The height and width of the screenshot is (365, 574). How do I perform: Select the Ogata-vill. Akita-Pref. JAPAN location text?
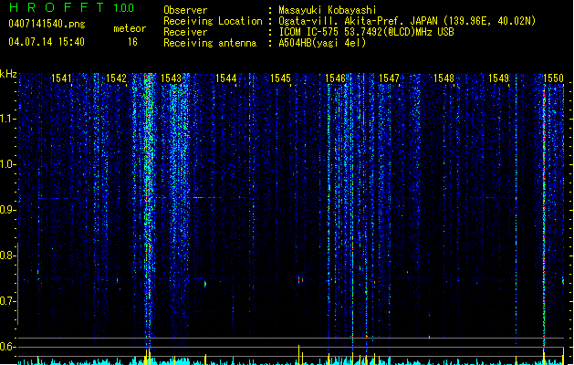click(407, 21)
